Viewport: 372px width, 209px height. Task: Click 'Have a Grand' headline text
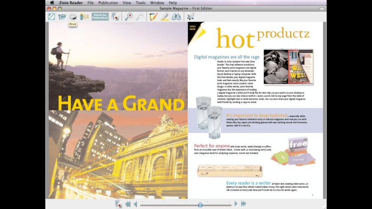click(x=121, y=103)
